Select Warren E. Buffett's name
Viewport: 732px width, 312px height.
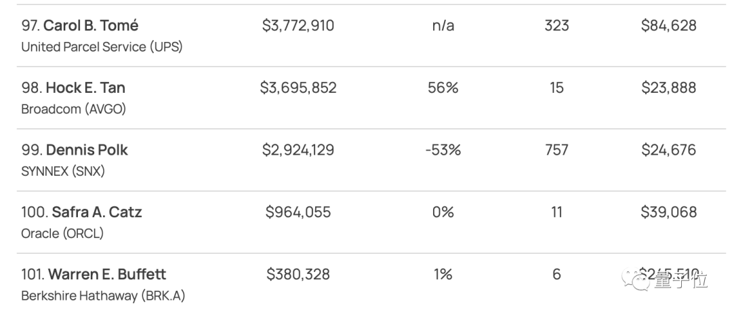pyautogui.click(x=106, y=275)
